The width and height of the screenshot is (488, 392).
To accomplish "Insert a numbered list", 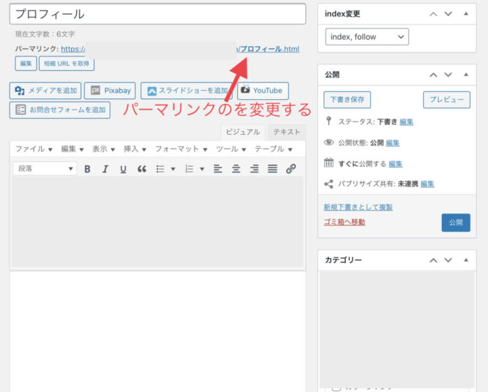I will 189,169.
